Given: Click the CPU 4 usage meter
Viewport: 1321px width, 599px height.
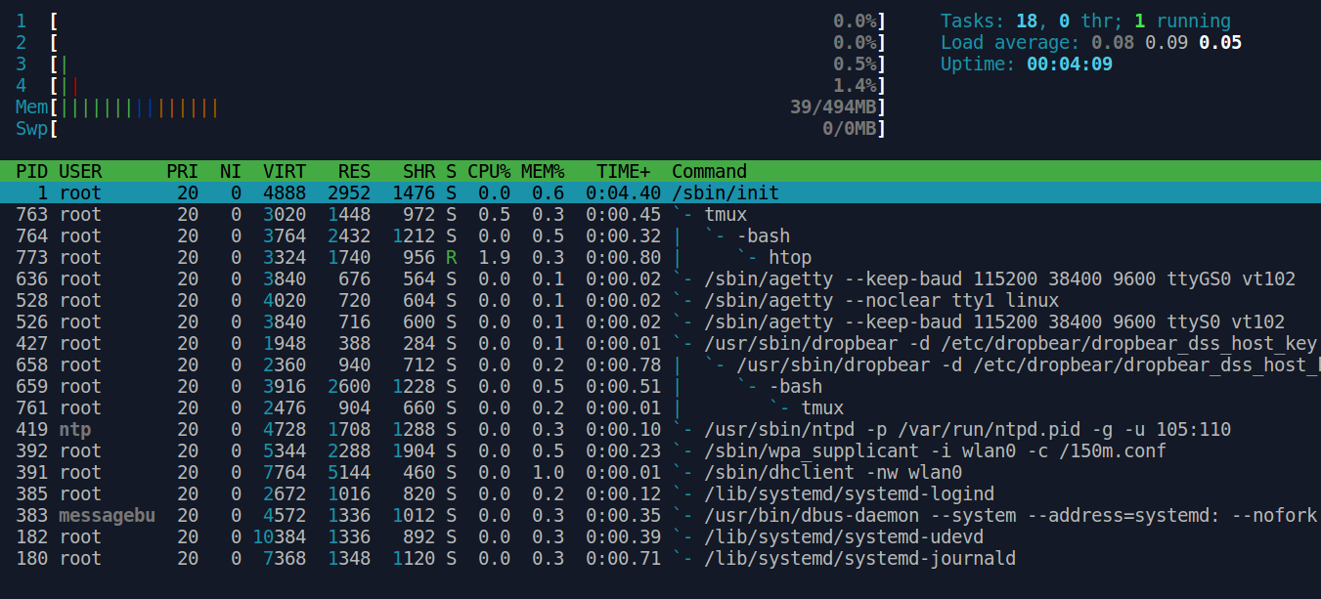Looking at the screenshot, I should 451,85.
